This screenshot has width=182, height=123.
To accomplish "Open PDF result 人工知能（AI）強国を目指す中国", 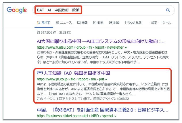I will [x=77, y=73].
